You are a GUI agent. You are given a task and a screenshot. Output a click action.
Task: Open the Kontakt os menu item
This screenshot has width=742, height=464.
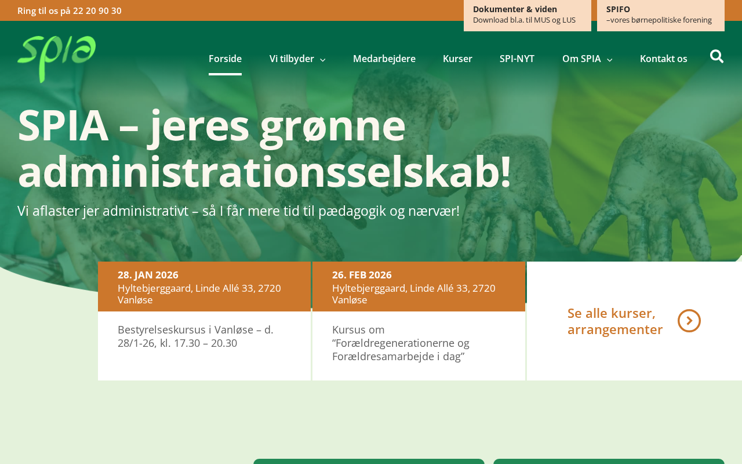[664, 59]
